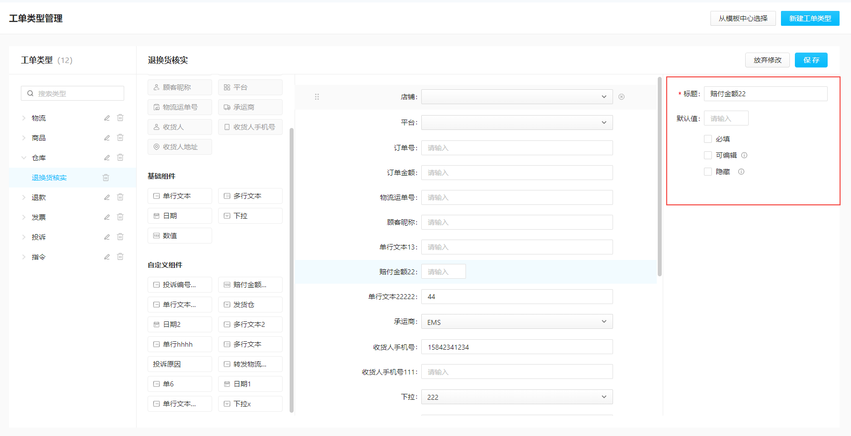Open the 店铺 dropdown
851x436 pixels.
[517, 97]
